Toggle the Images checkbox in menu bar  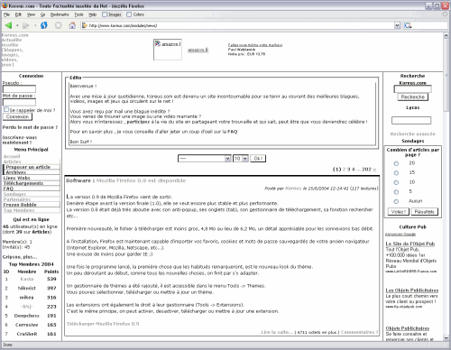click(105, 14)
